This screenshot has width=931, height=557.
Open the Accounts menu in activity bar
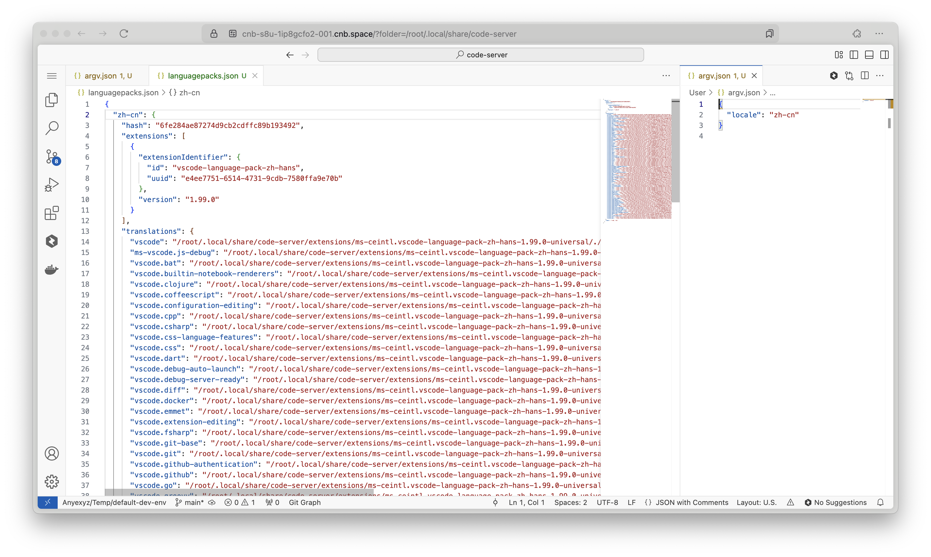click(x=52, y=453)
